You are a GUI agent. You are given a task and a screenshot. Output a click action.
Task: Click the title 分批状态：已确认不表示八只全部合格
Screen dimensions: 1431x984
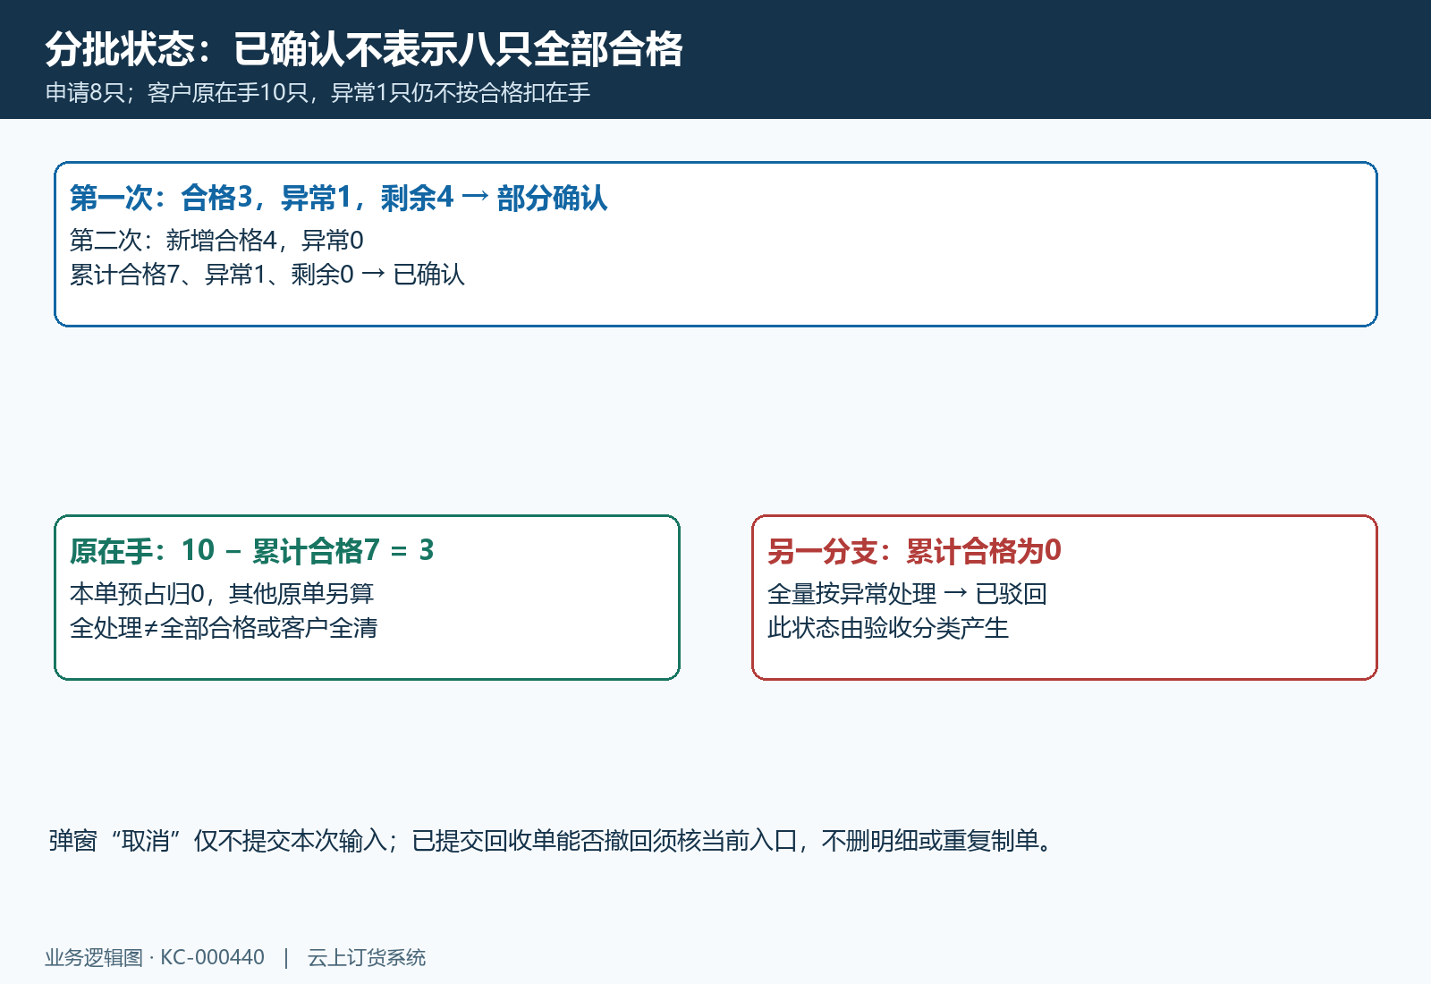click(x=364, y=49)
